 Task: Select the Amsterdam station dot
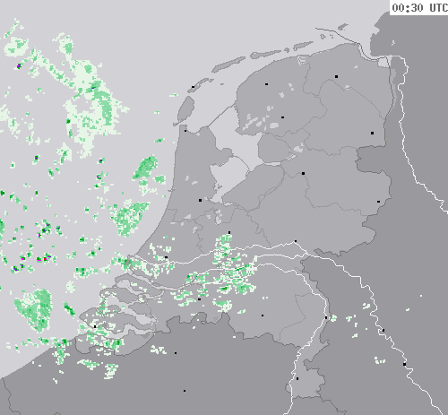pyautogui.click(x=200, y=200)
